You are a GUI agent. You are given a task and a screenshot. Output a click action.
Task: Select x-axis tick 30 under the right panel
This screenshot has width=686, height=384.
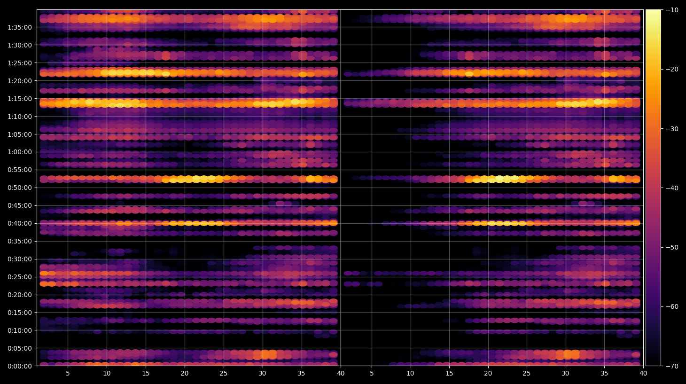(x=565, y=374)
